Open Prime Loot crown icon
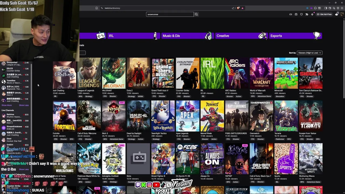The width and height of the screenshot is (345, 194). coord(291,14)
